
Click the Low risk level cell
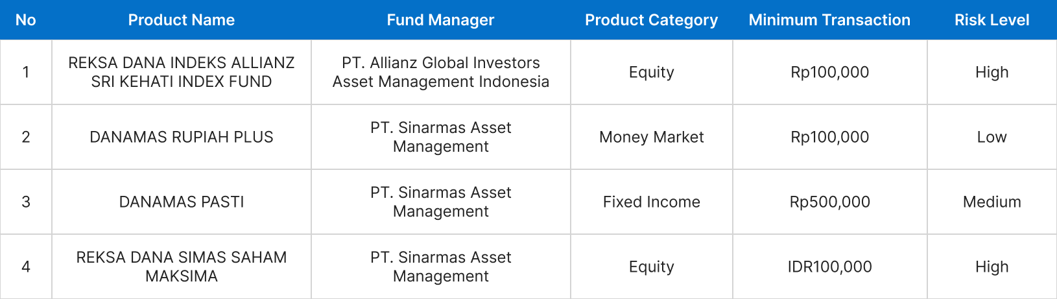click(x=992, y=137)
